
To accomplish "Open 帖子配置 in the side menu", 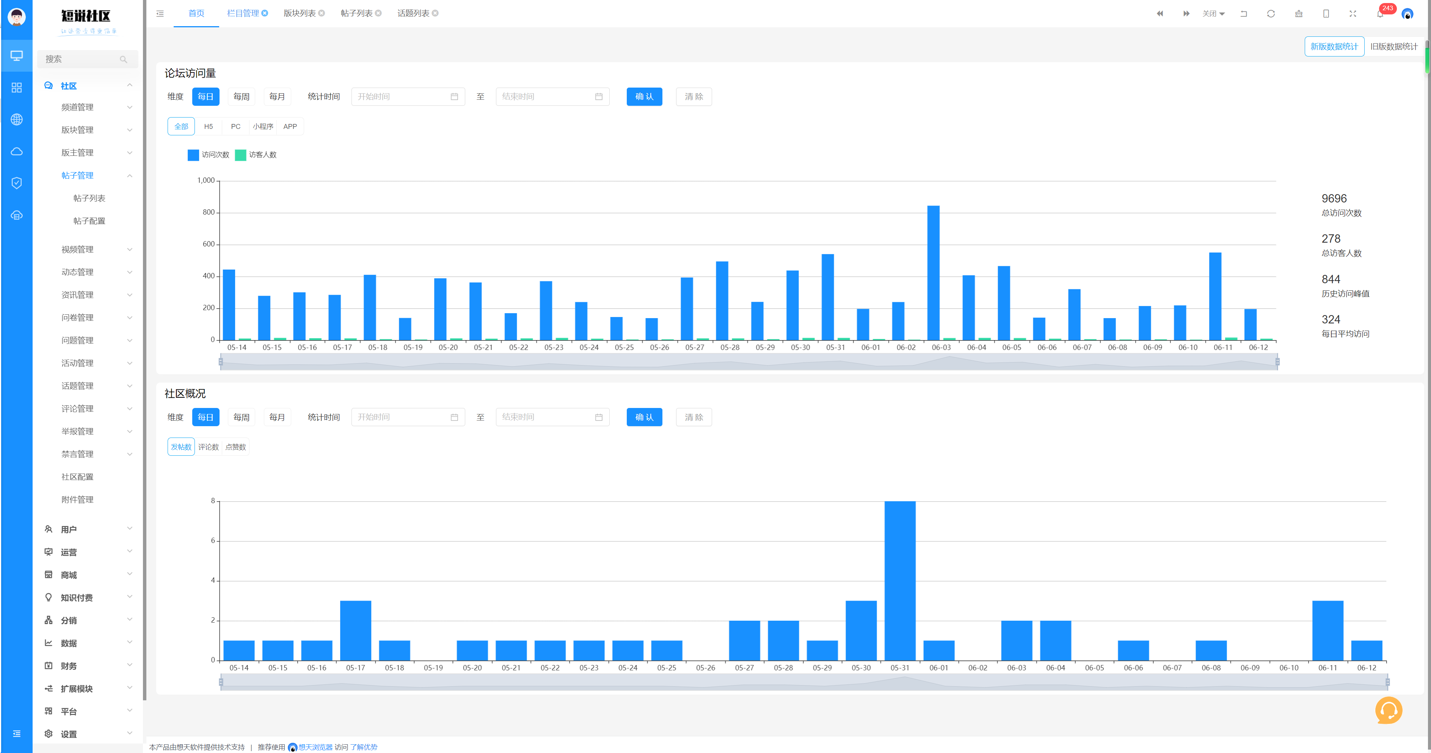I will pyautogui.click(x=89, y=221).
